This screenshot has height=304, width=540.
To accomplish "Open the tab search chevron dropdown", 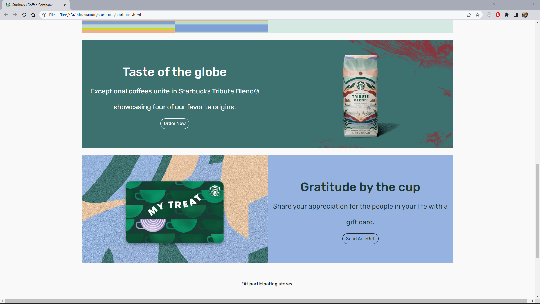I will pyautogui.click(x=494, y=4).
